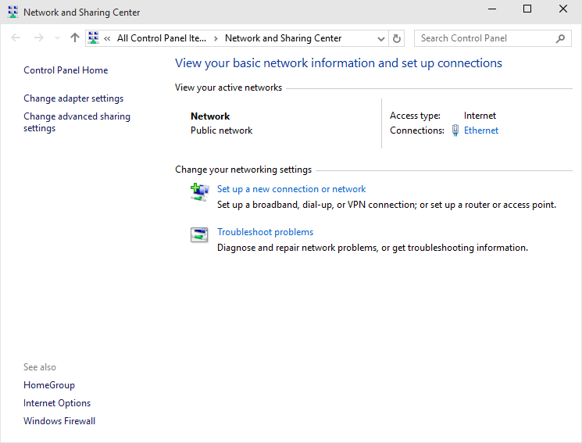
Task: Expand the arrow after All Control Panel Items
Action: [216, 38]
